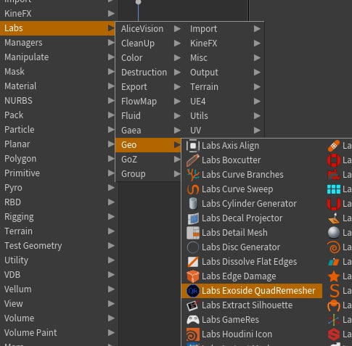The width and height of the screenshot is (352, 346).
Task: Click the grey sphere icon in second column
Action: click(x=334, y=233)
